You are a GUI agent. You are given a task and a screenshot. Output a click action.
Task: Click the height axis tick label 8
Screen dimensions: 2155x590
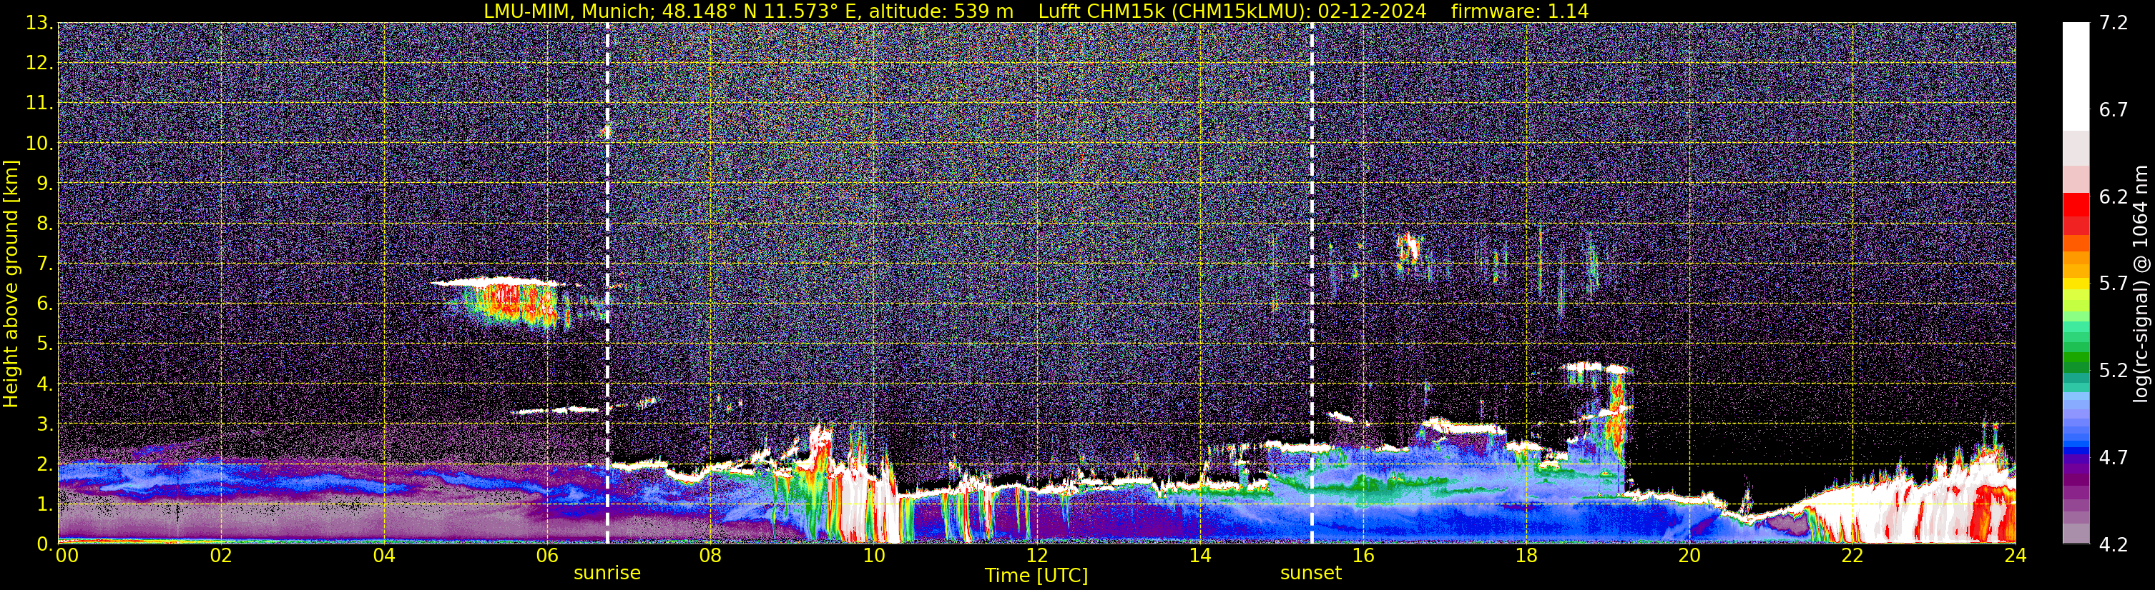(45, 224)
